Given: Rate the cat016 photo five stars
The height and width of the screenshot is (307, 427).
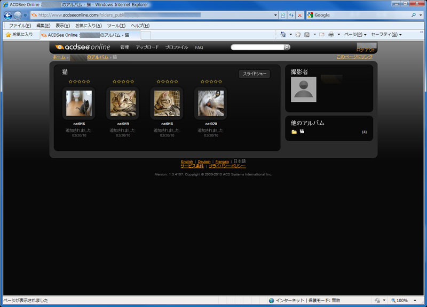Looking at the screenshot, I should tap(88, 82).
